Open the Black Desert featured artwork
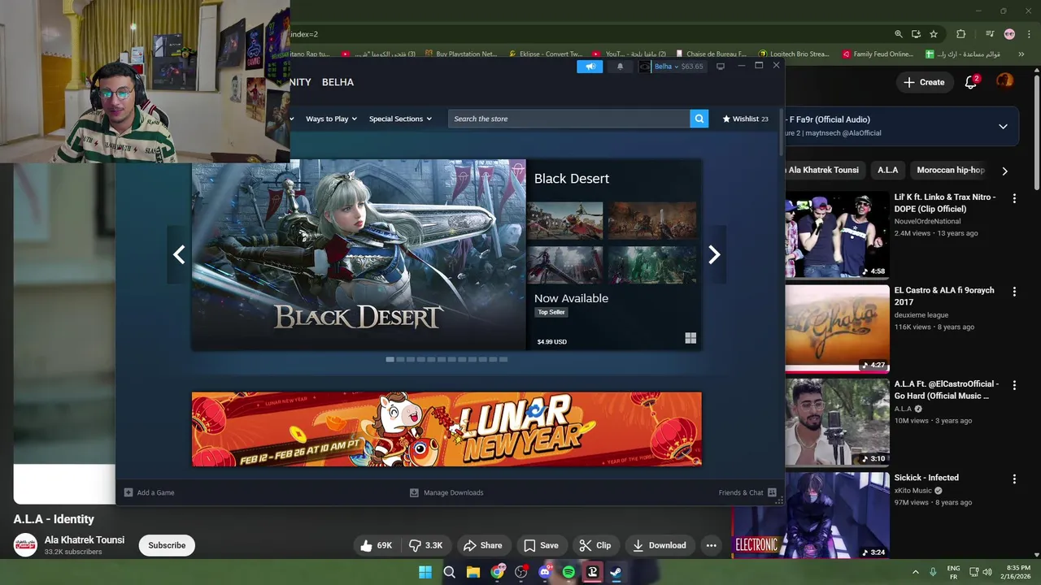Viewport: 1041px width, 585px height. 359,254
